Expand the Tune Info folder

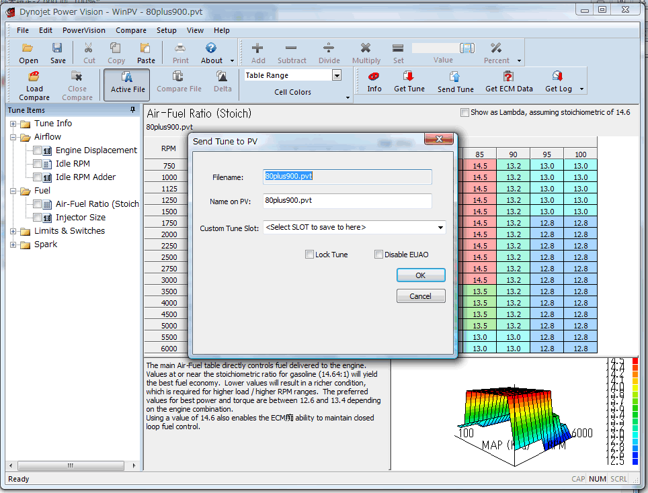click(13, 124)
